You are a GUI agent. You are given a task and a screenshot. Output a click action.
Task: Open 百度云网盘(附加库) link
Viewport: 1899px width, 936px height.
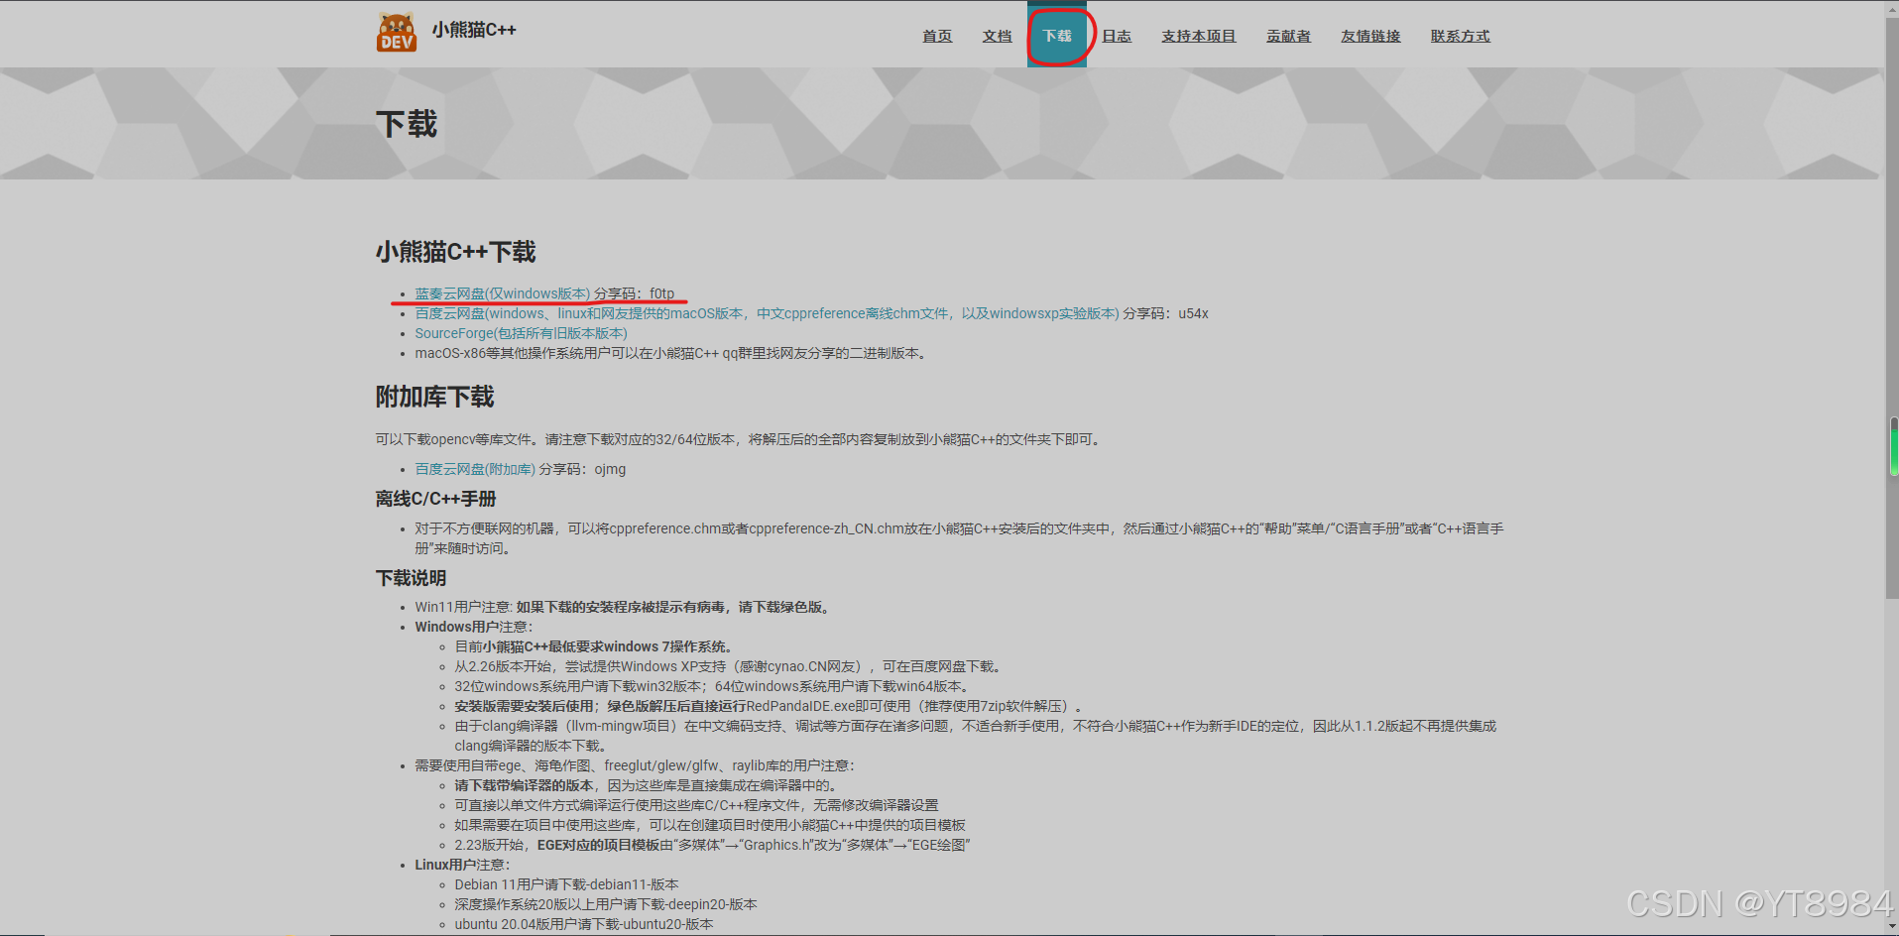(475, 469)
